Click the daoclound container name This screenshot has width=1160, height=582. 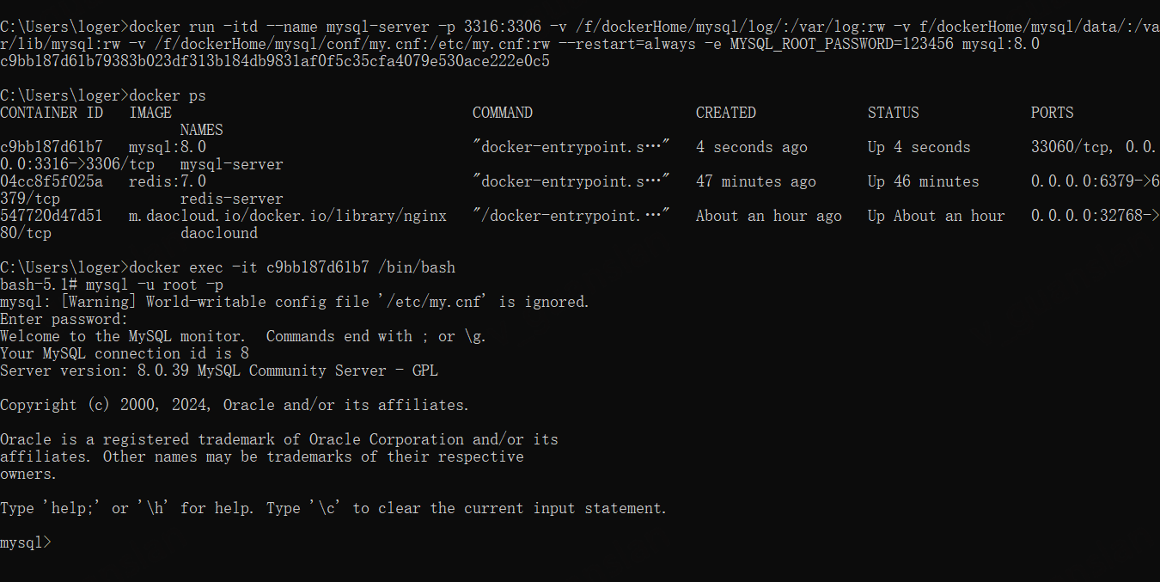(x=219, y=233)
